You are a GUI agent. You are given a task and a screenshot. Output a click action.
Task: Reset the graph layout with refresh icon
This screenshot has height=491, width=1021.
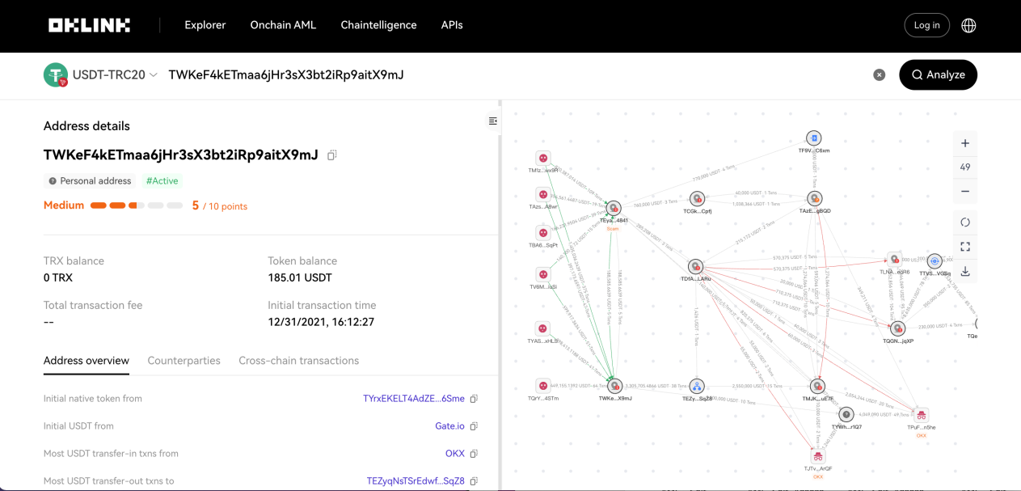coord(965,222)
